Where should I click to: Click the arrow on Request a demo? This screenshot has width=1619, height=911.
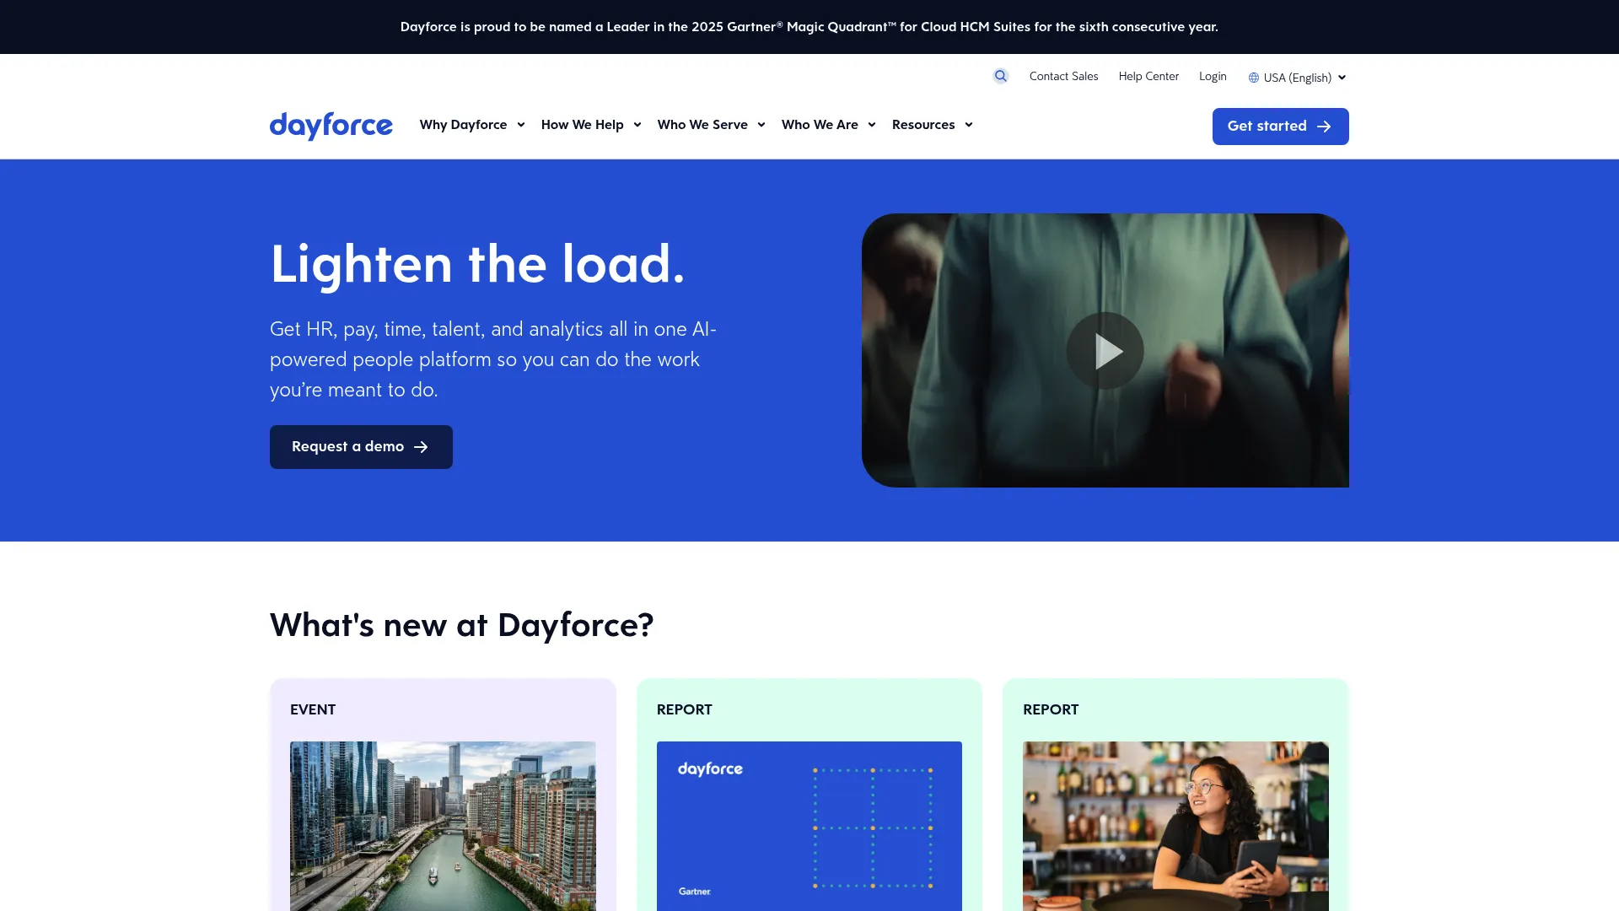tap(421, 447)
